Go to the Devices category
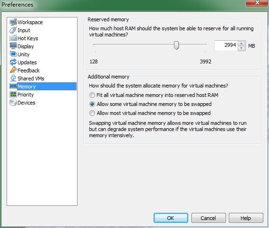The width and height of the screenshot is (269, 228). pyautogui.click(x=26, y=103)
